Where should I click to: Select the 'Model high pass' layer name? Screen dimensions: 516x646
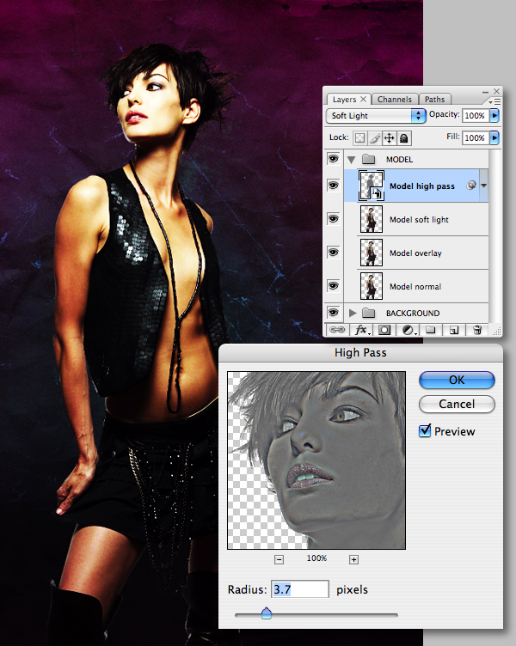click(422, 186)
